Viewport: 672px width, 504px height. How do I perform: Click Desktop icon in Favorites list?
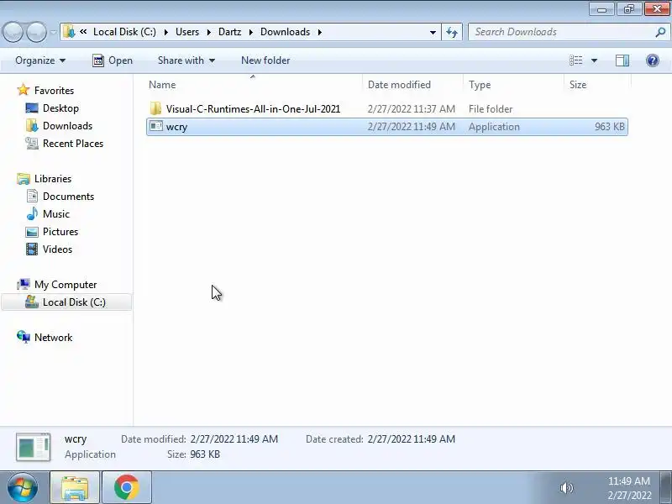tap(32, 108)
